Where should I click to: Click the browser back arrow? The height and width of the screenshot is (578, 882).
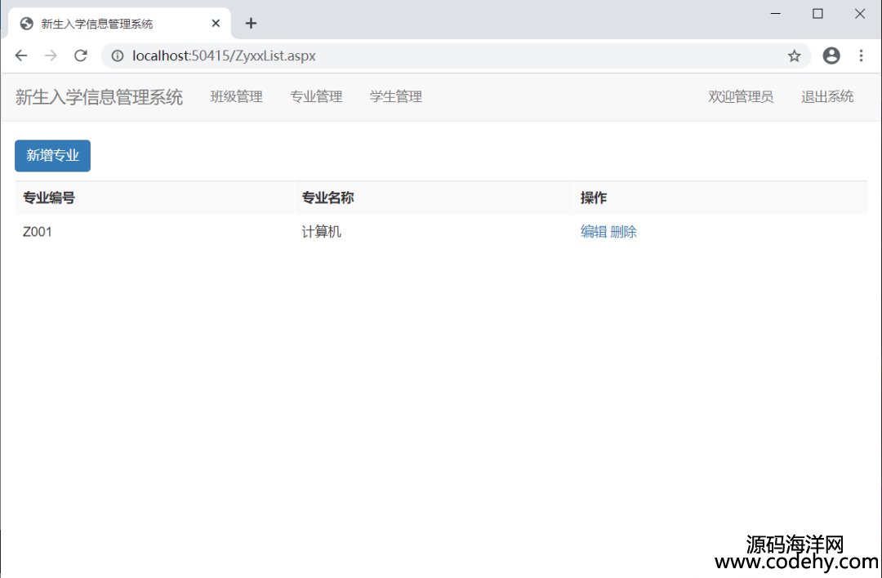click(21, 56)
